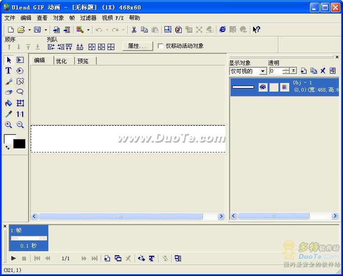The width and height of the screenshot is (343, 276).
Task: Click the add video toolbar icon
Action: [67, 29]
